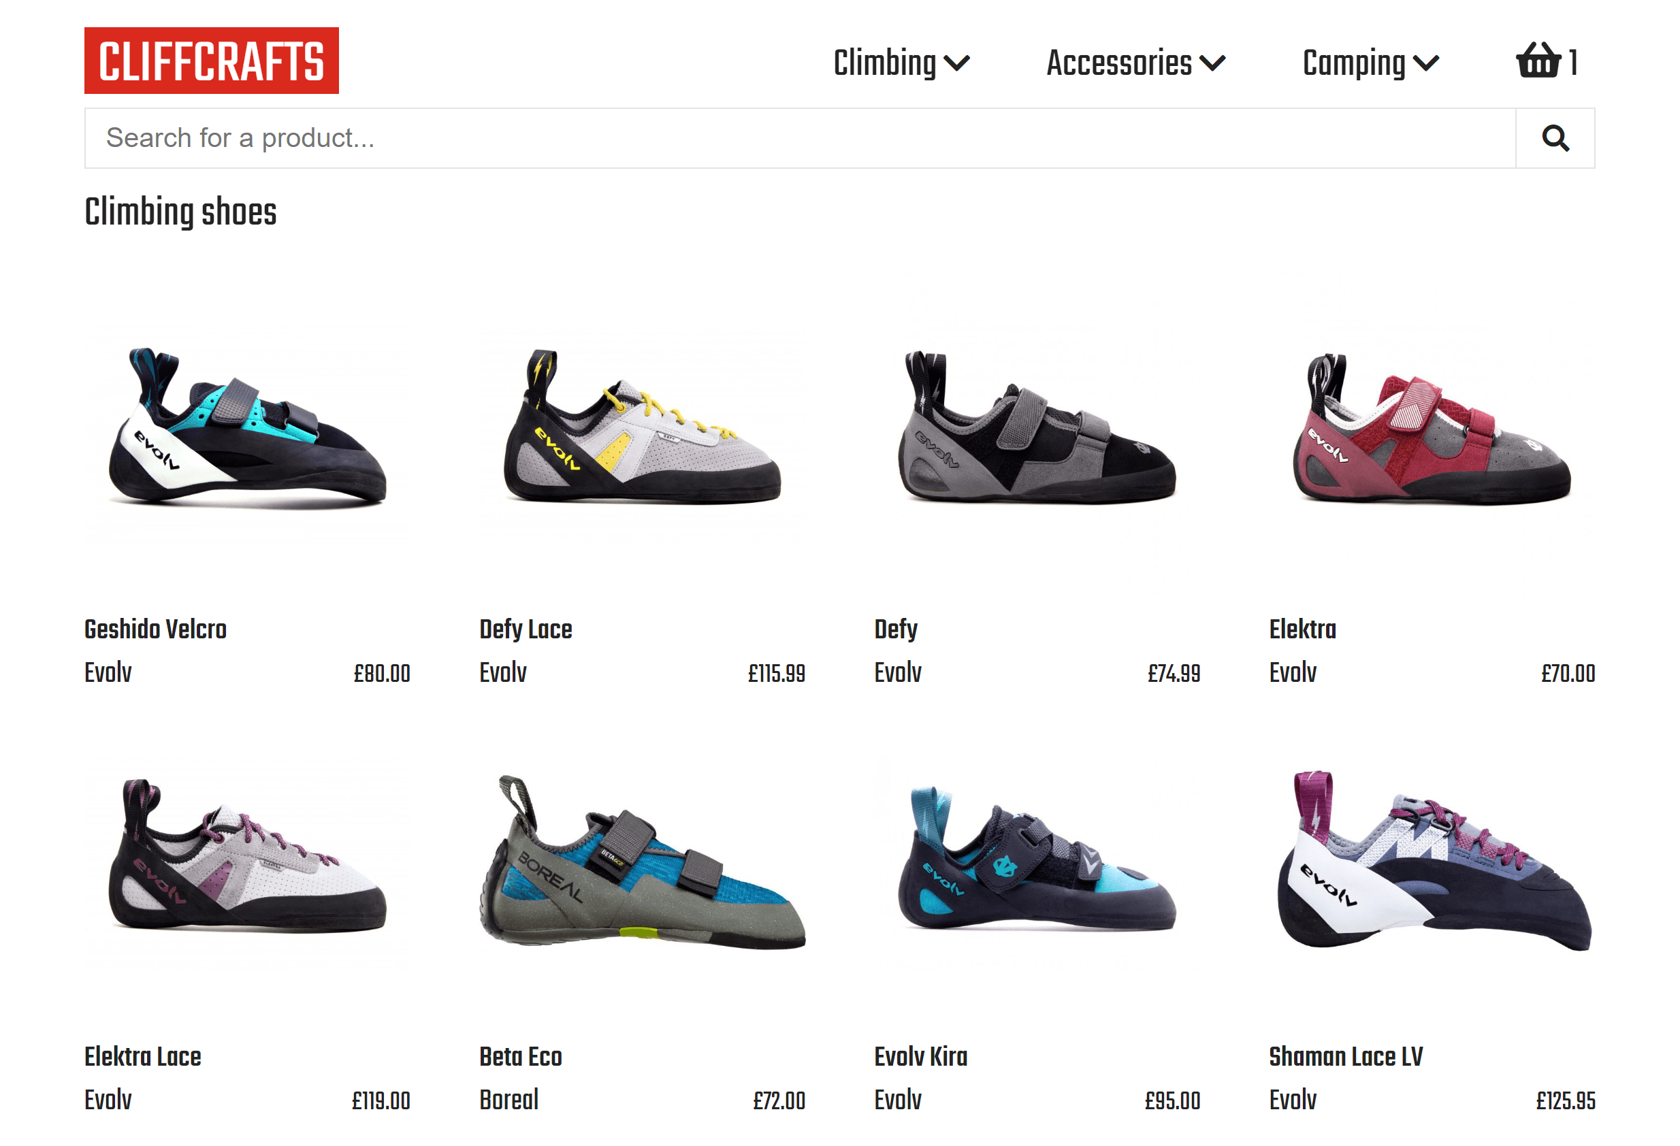Open the Elektra Lace product link
1680x1146 pixels.
tap(143, 1056)
